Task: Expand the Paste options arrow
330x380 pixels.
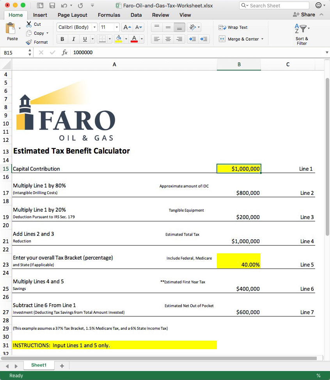Action: [x=20, y=28]
